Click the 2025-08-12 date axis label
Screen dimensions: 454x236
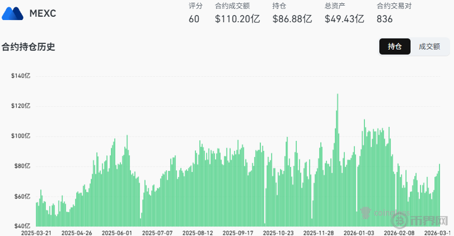(x=198, y=233)
